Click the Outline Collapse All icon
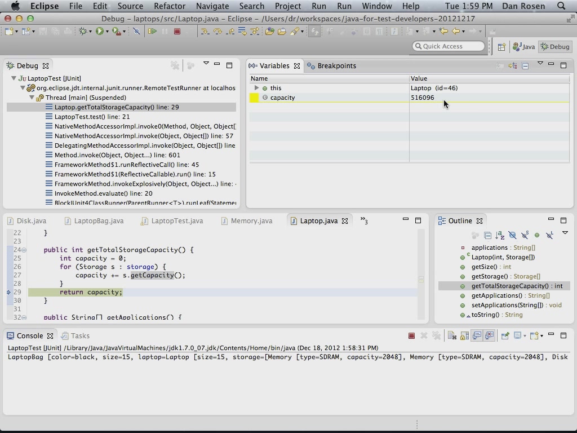Viewport: 577px width, 433px height. pyautogui.click(x=487, y=235)
